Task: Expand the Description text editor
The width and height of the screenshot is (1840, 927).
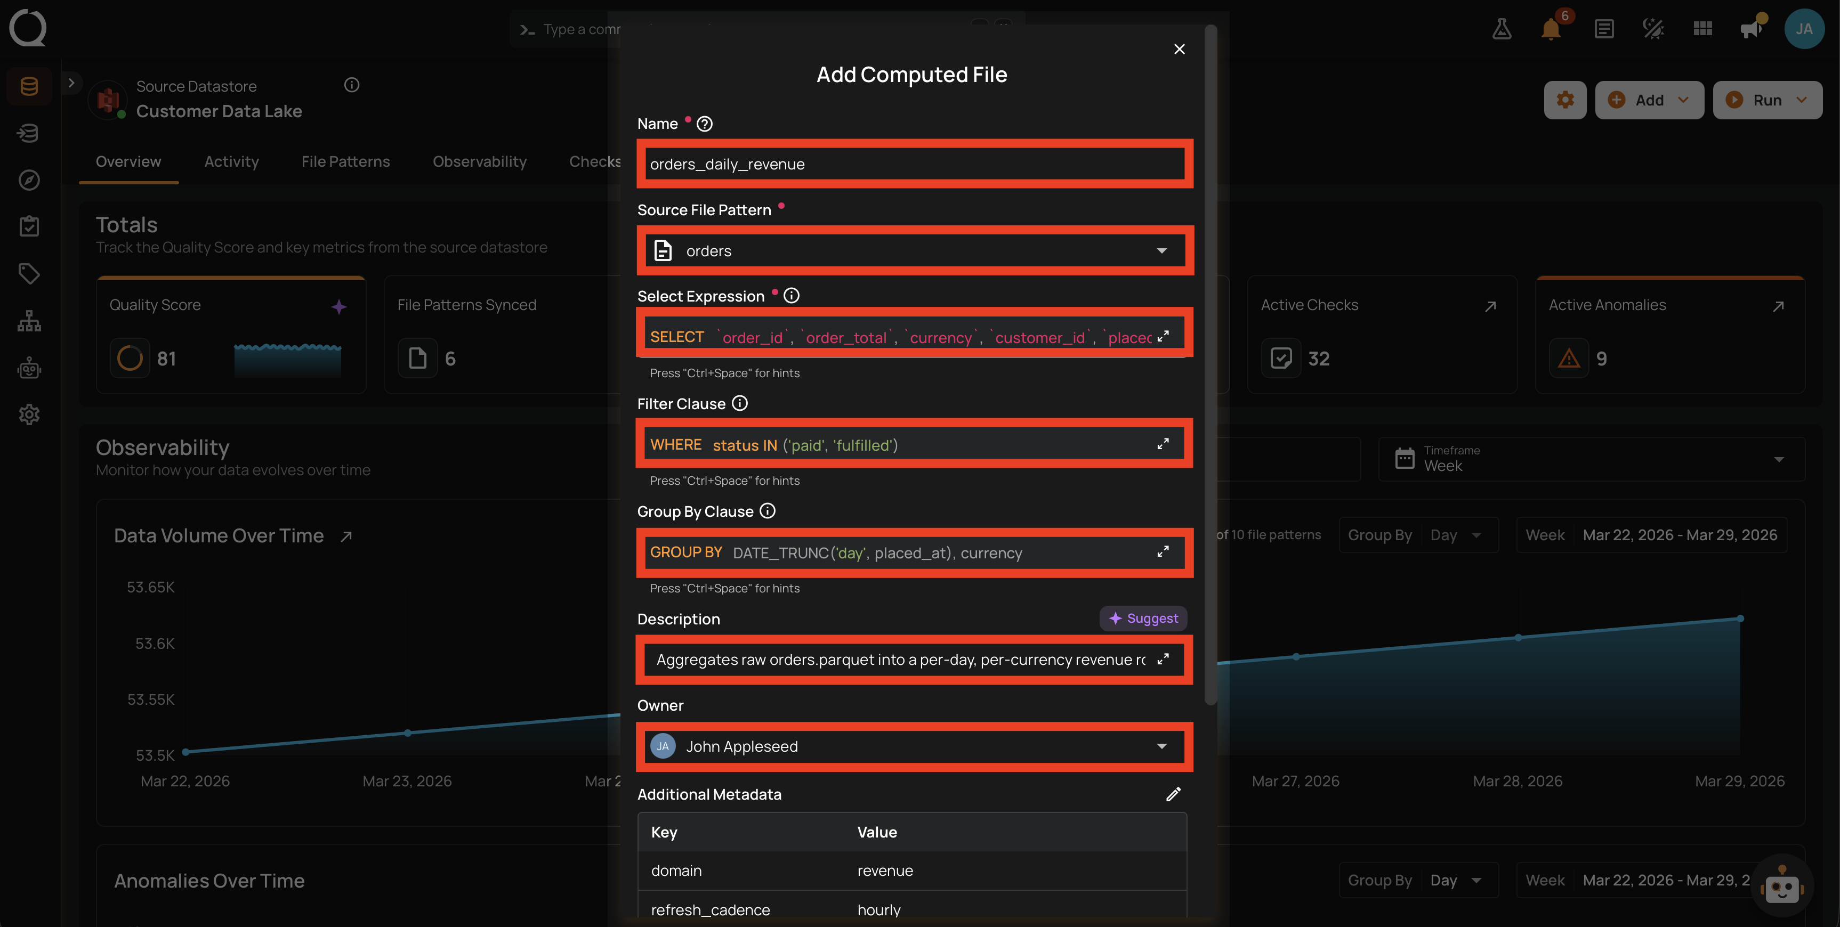Action: click(x=1163, y=659)
